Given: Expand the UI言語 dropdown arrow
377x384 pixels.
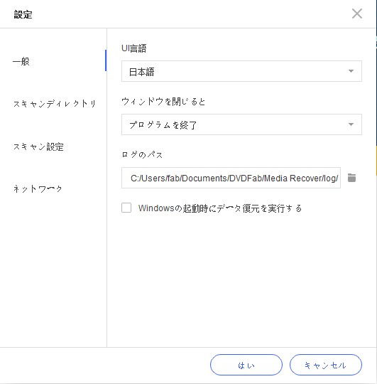Looking at the screenshot, I should pyautogui.click(x=351, y=71).
